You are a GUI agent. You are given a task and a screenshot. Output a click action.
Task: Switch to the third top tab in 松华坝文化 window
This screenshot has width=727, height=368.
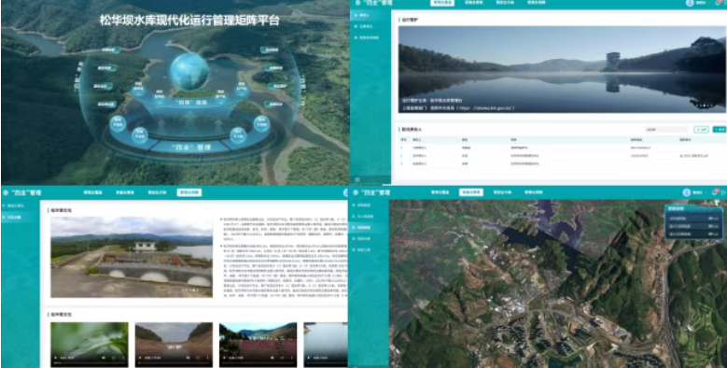157,192
